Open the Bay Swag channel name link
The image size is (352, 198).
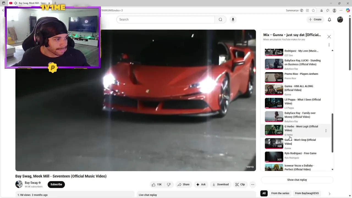[31, 183]
